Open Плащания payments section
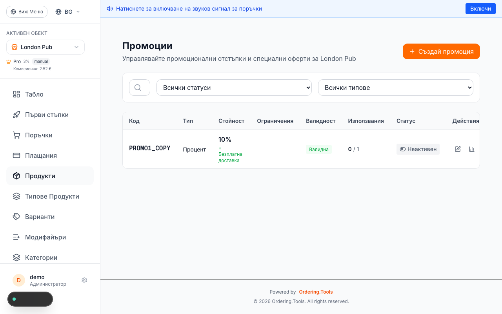The height and width of the screenshot is (314, 502). coord(16,155)
